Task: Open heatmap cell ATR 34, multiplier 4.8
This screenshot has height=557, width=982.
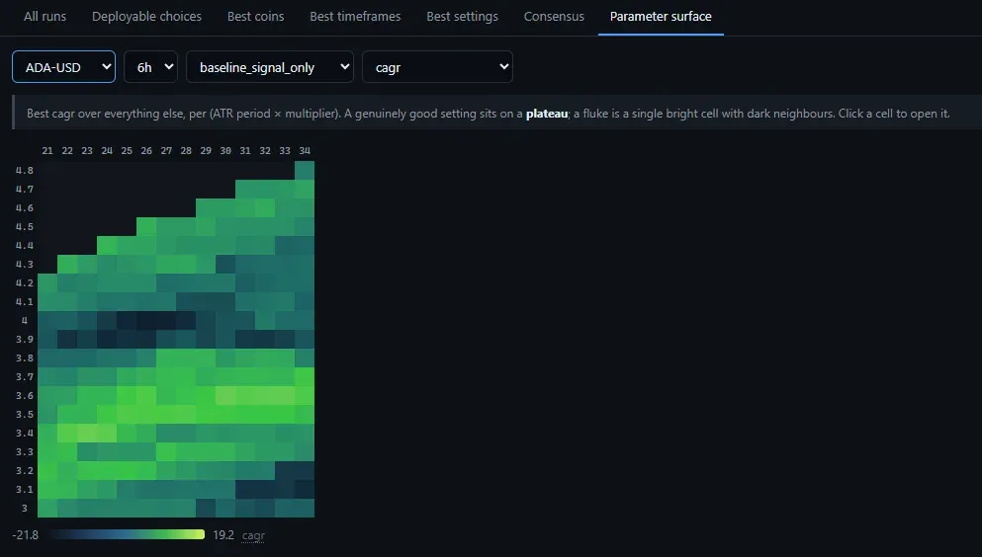Action: pos(305,170)
